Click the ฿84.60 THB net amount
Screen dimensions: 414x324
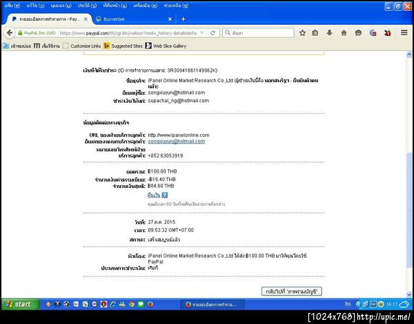[161, 186]
